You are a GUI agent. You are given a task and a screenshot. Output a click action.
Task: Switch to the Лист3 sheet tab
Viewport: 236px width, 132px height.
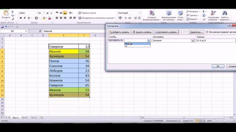click(x=34, y=118)
